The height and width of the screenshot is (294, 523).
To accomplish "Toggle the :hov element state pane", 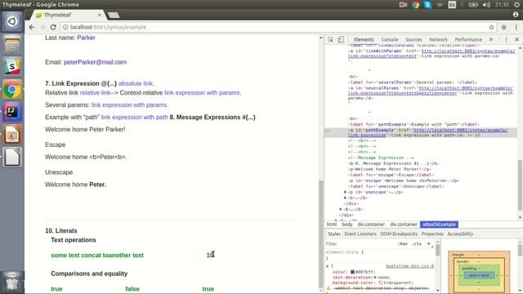I will click(403, 244).
